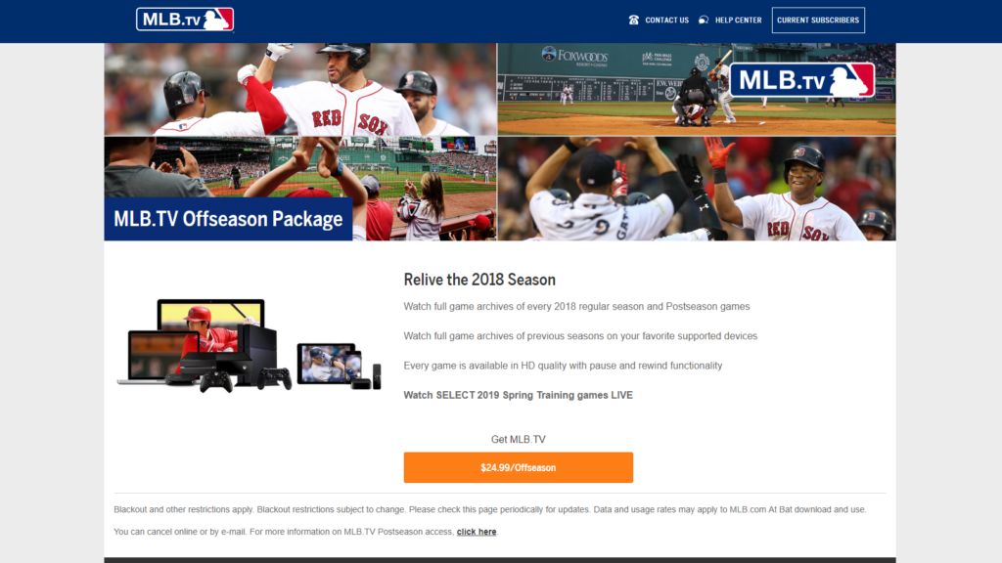
Task: Open the Contact Us link
Action: [666, 20]
